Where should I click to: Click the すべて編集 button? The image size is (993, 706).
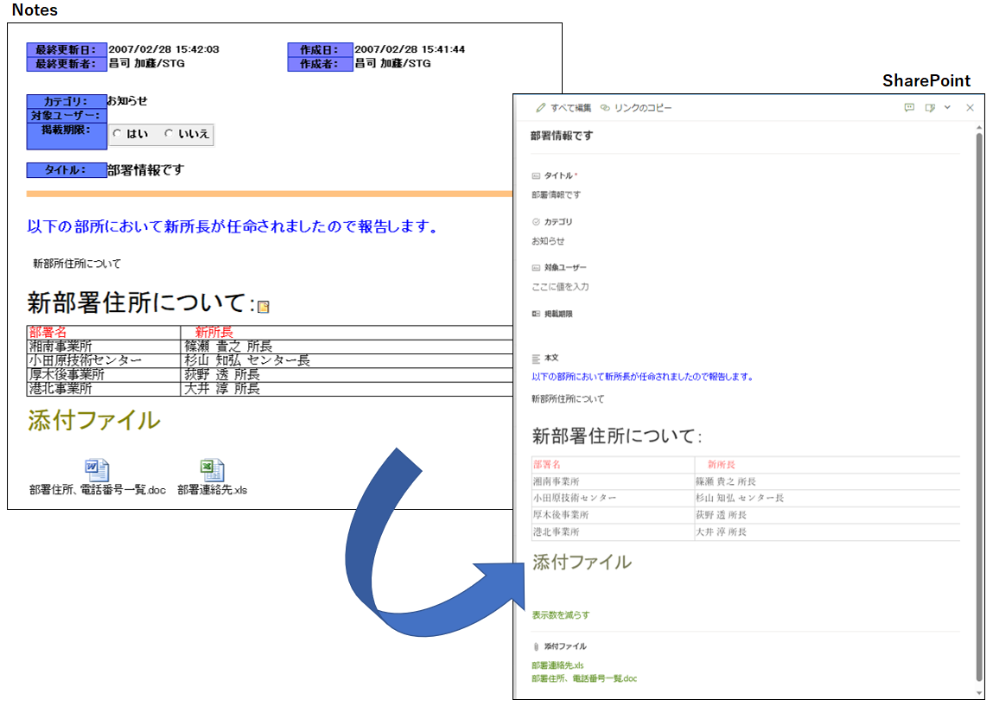(563, 108)
